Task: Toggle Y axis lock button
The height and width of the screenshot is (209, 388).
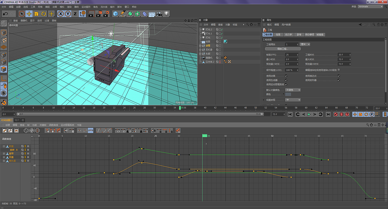Action: (x=68, y=14)
